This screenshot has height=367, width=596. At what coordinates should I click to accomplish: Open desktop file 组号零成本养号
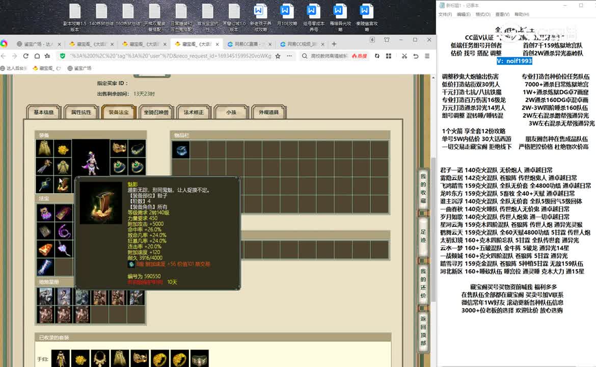pos(314,17)
